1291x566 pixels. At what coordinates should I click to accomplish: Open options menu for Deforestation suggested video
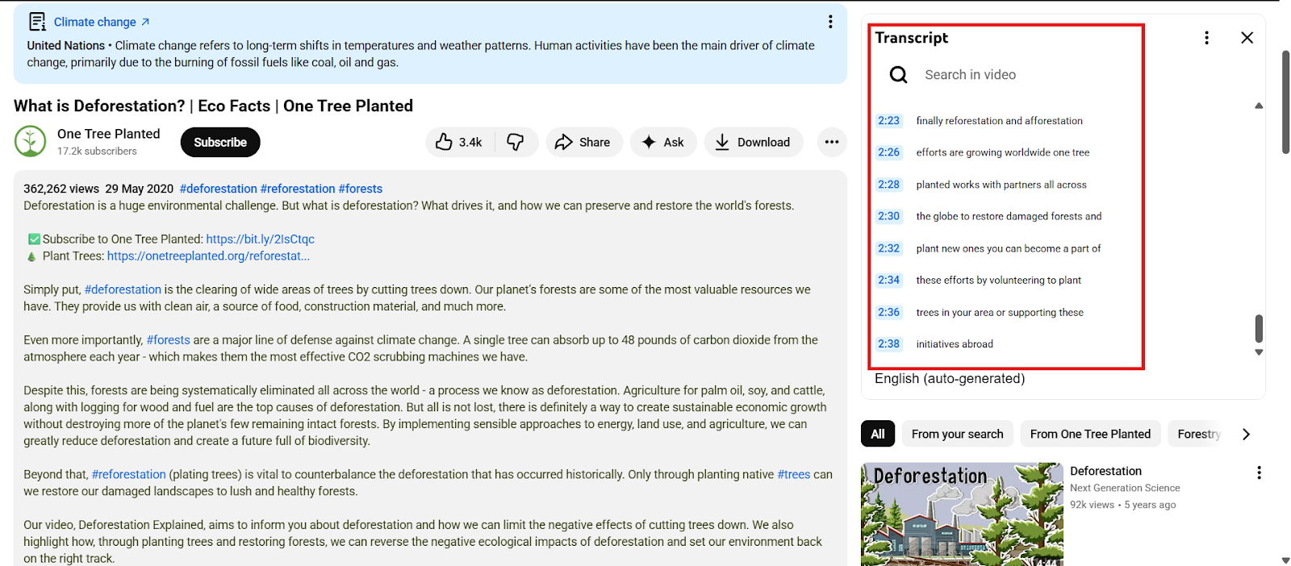click(x=1259, y=472)
